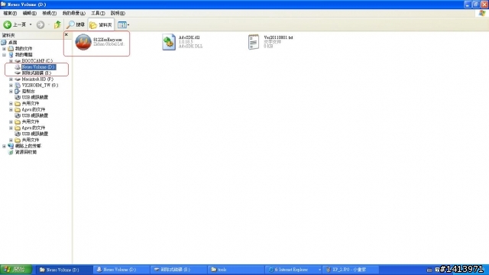Select 桌面 in the folder tree
The height and width of the screenshot is (275, 489).
click(x=12, y=43)
